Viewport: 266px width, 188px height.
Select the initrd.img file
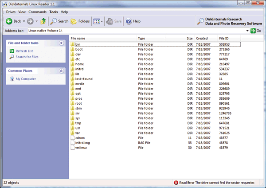coord(83,143)
